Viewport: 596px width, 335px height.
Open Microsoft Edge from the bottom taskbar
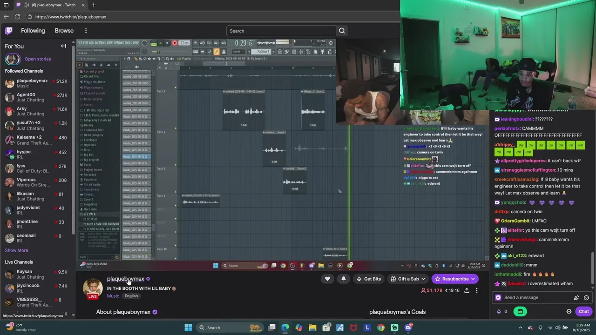(x=285, y=328)
